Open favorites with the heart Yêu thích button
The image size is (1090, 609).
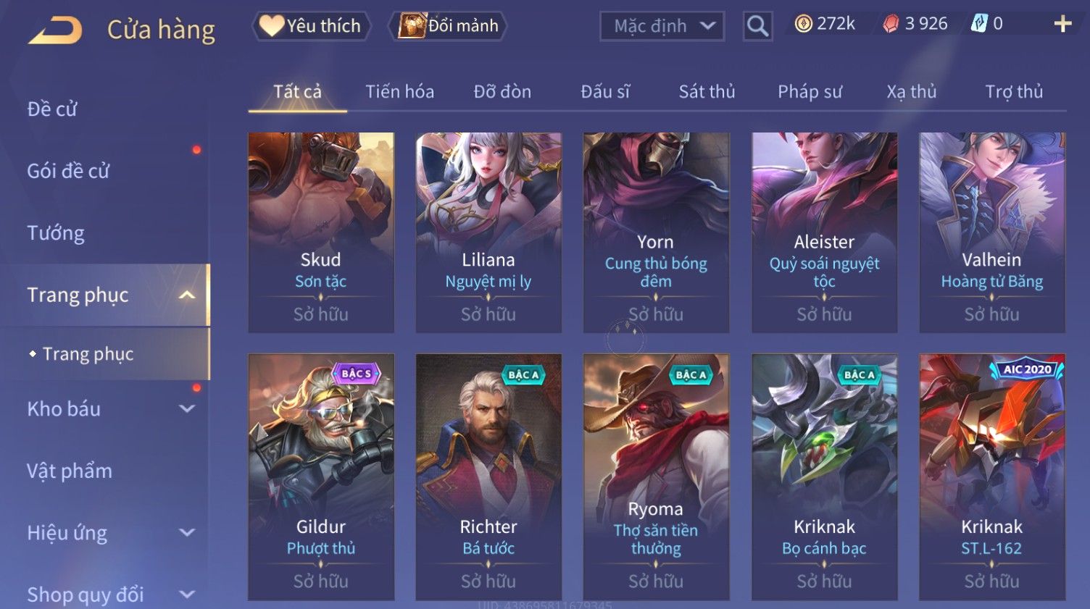[x=312, y=26]
